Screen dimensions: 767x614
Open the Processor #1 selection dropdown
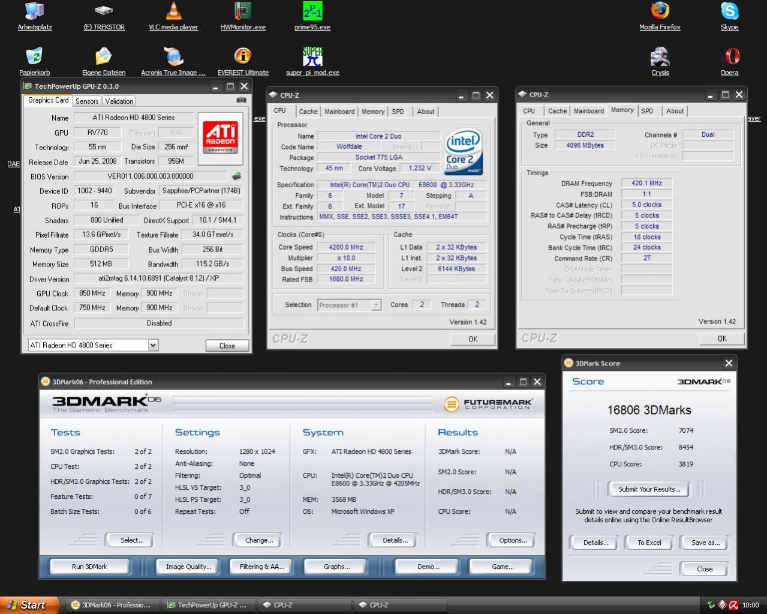click(376, 305)
